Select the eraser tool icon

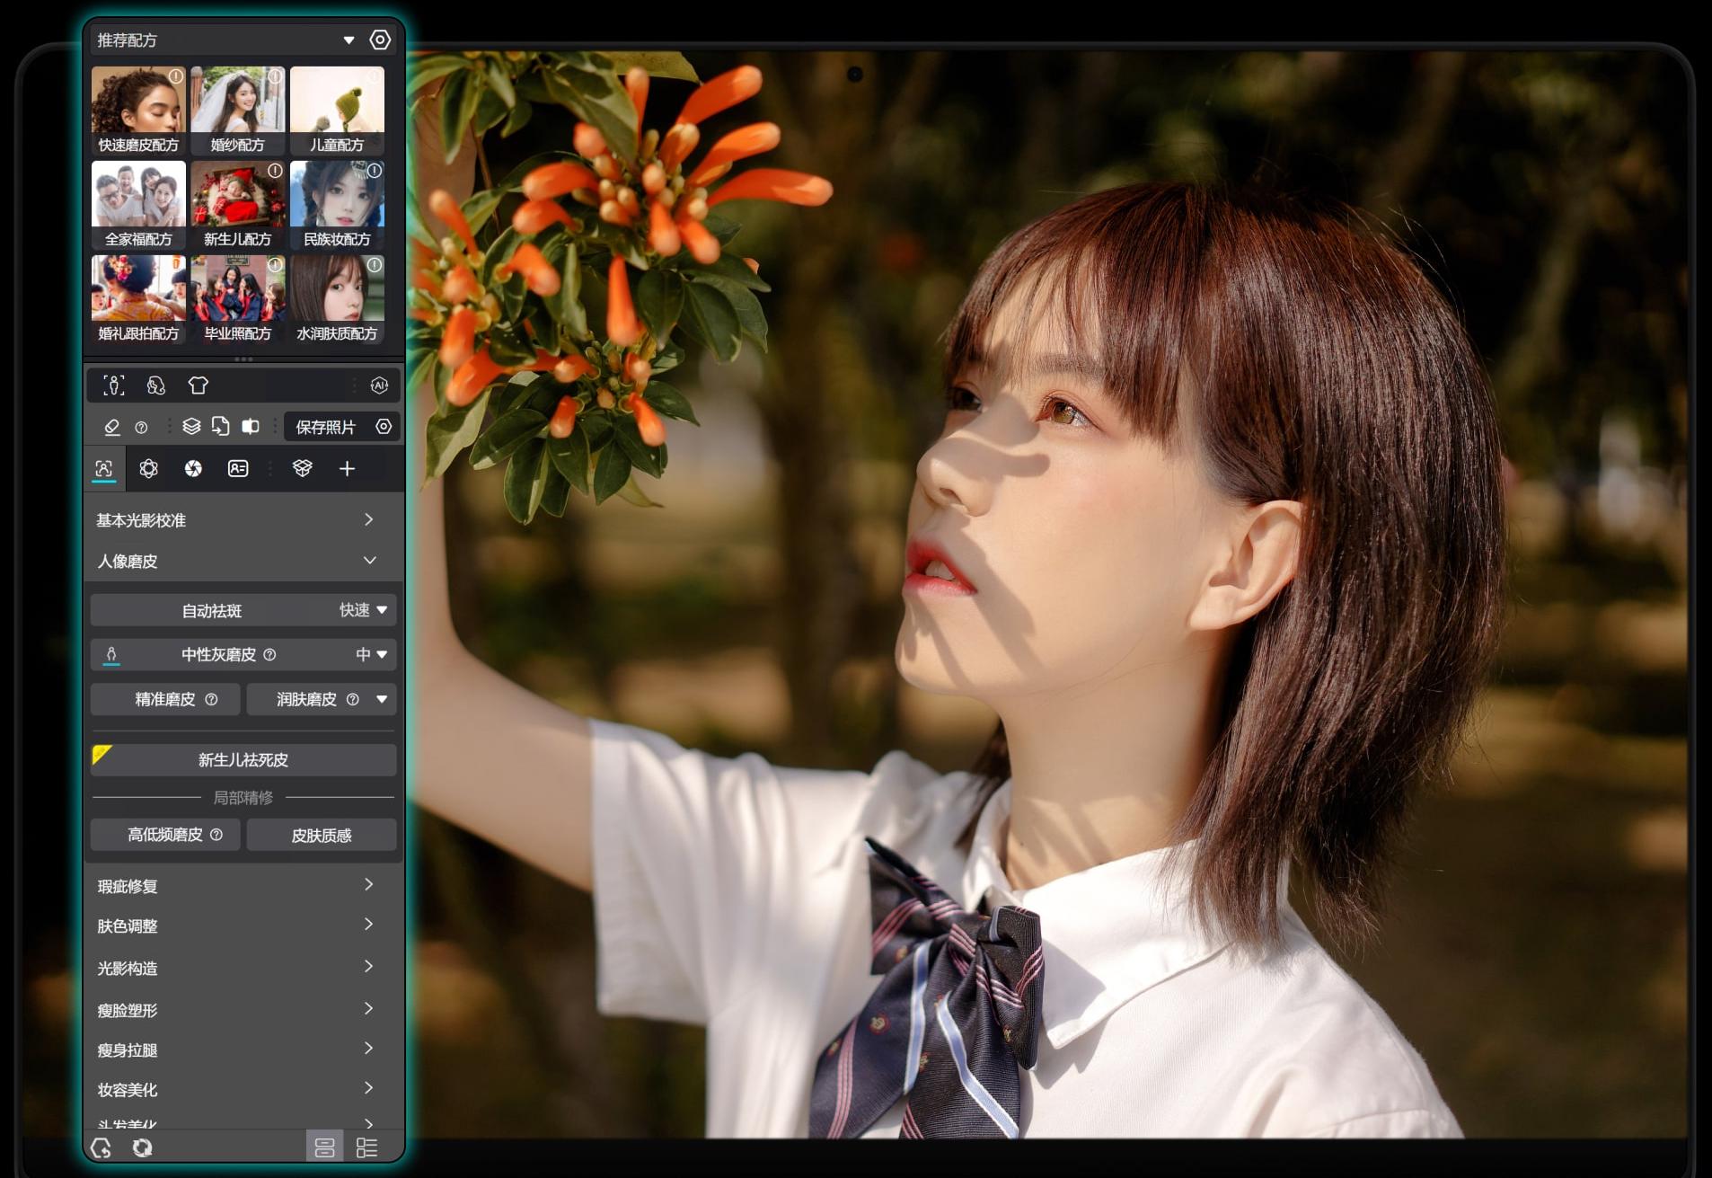click(112, 427)
